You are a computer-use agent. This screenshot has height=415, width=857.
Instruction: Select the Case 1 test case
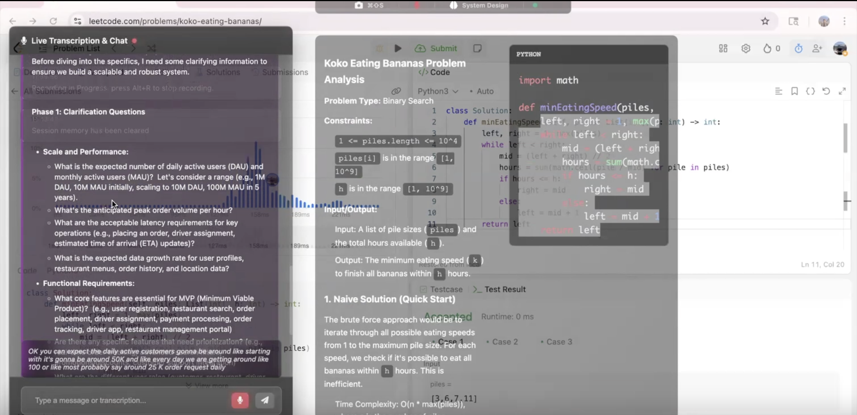447,342
